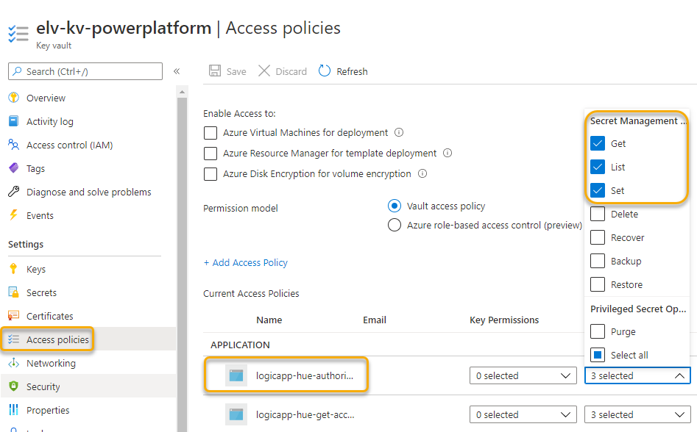Click the logicapp-hue-get-acc application icon
Image resolution: width=697 pixels, height=432 pixels.
pos(236,414)
